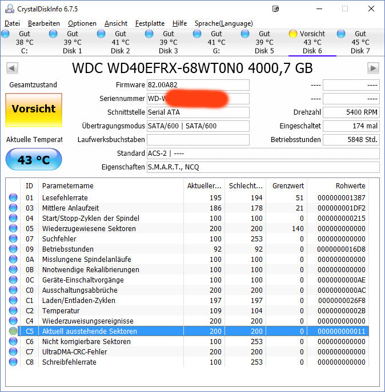Click status orb for Laden/Entladen-Zyklen row
Image resolution: width=385 pixels, height=392 pixels.
click(13, 300)
